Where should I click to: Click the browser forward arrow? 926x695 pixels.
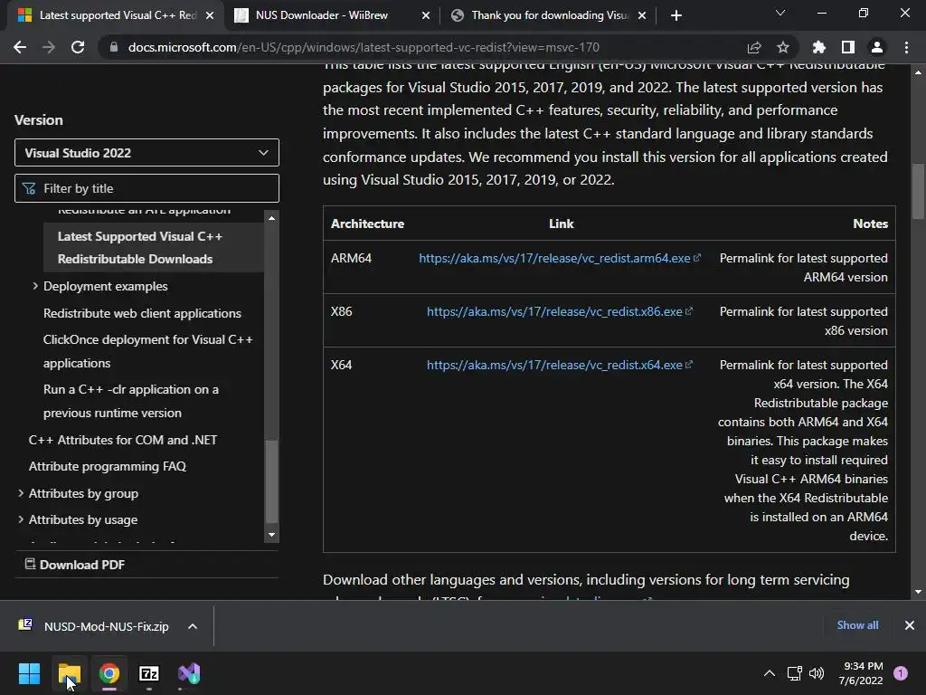(x=49, y=47)
